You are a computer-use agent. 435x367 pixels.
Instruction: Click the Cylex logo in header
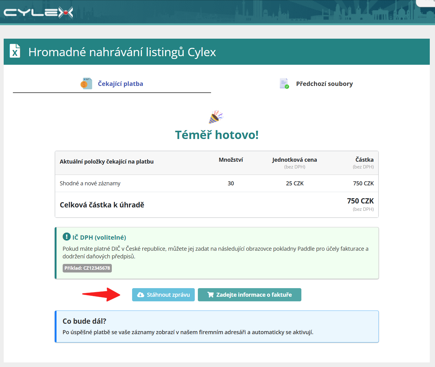[38, 13]
